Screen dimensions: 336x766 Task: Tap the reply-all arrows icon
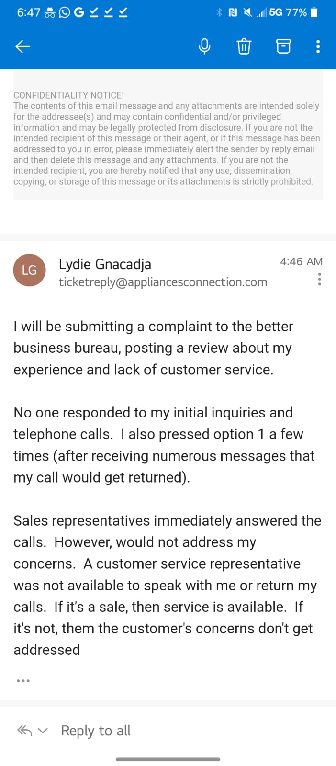(x=25, y=731)
